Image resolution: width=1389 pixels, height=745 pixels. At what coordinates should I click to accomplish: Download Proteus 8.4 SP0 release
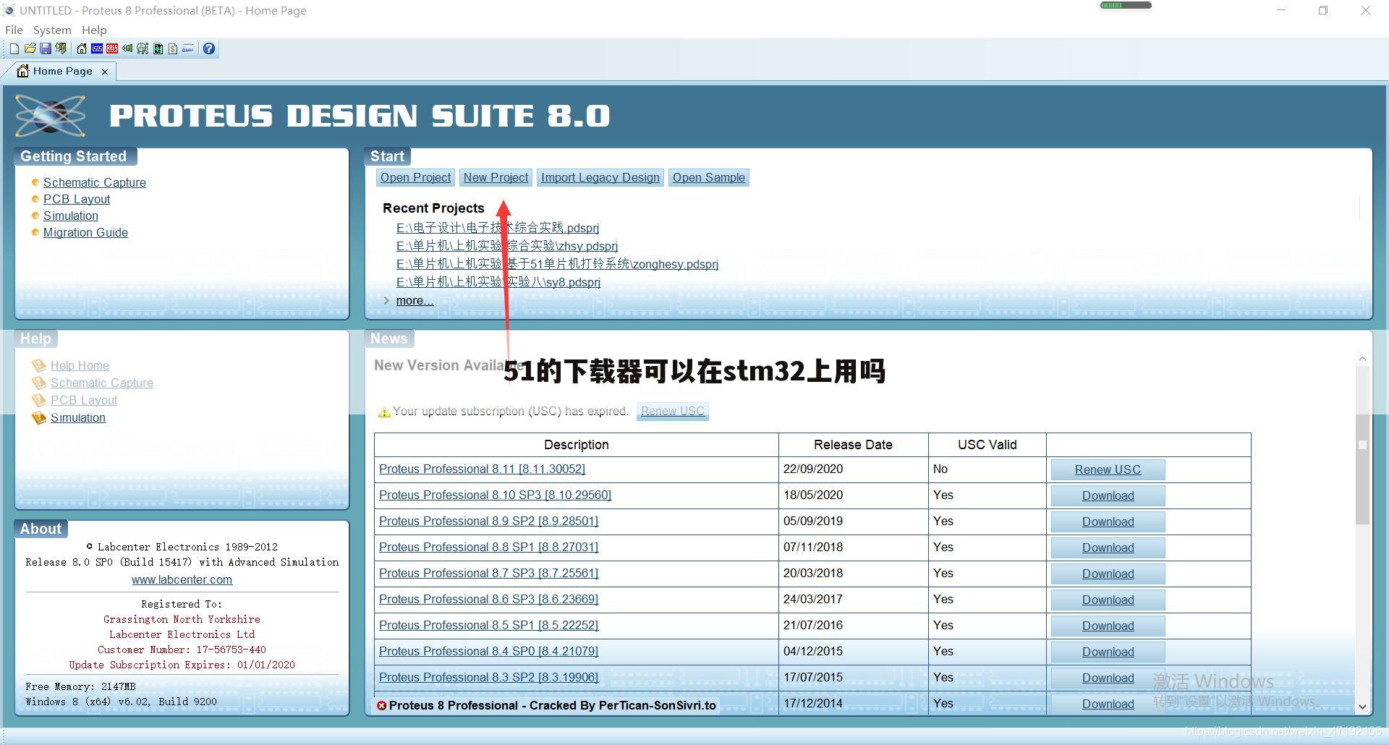(x=1108, y=652)
